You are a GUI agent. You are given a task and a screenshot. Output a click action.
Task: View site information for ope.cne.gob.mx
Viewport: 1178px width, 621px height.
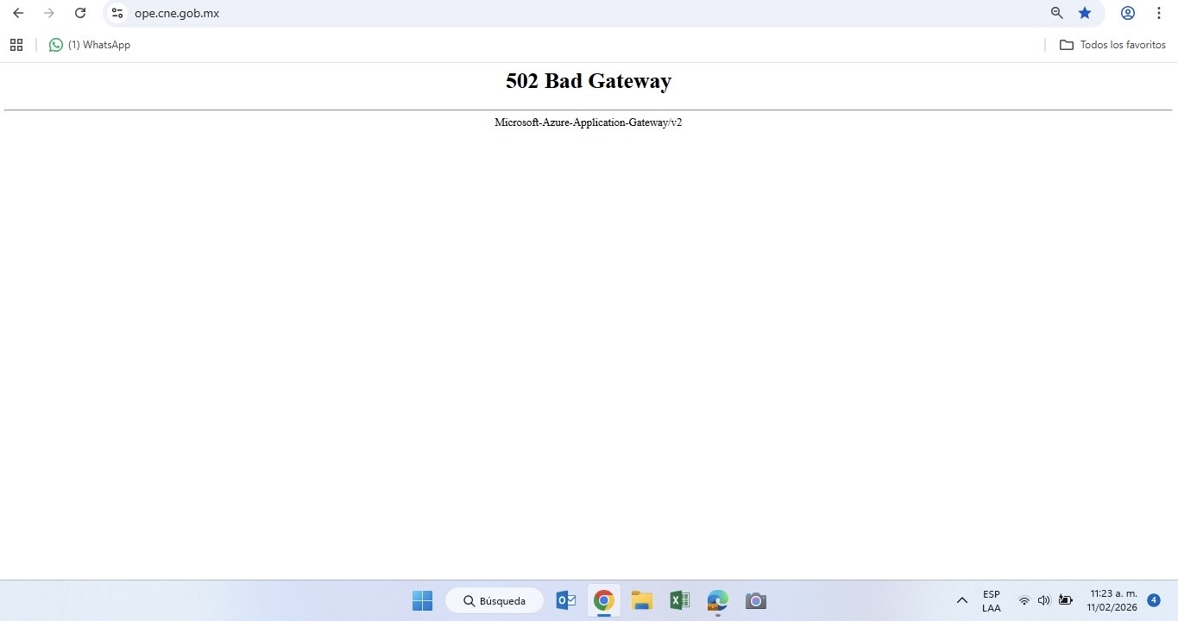[x=117, y=13]
